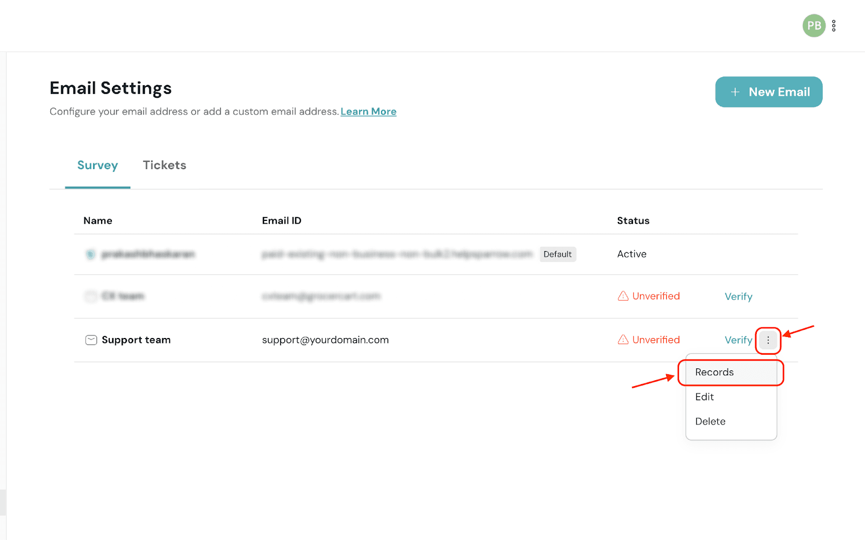The width and height of the screenshot is (865, 540).
Task: Click Verify for support@yourdomain.com
Action: [x=738, y=340]
